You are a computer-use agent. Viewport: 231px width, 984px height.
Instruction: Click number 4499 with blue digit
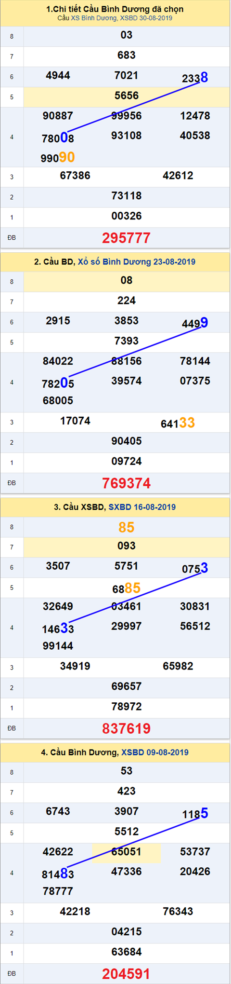coord(195,323)
